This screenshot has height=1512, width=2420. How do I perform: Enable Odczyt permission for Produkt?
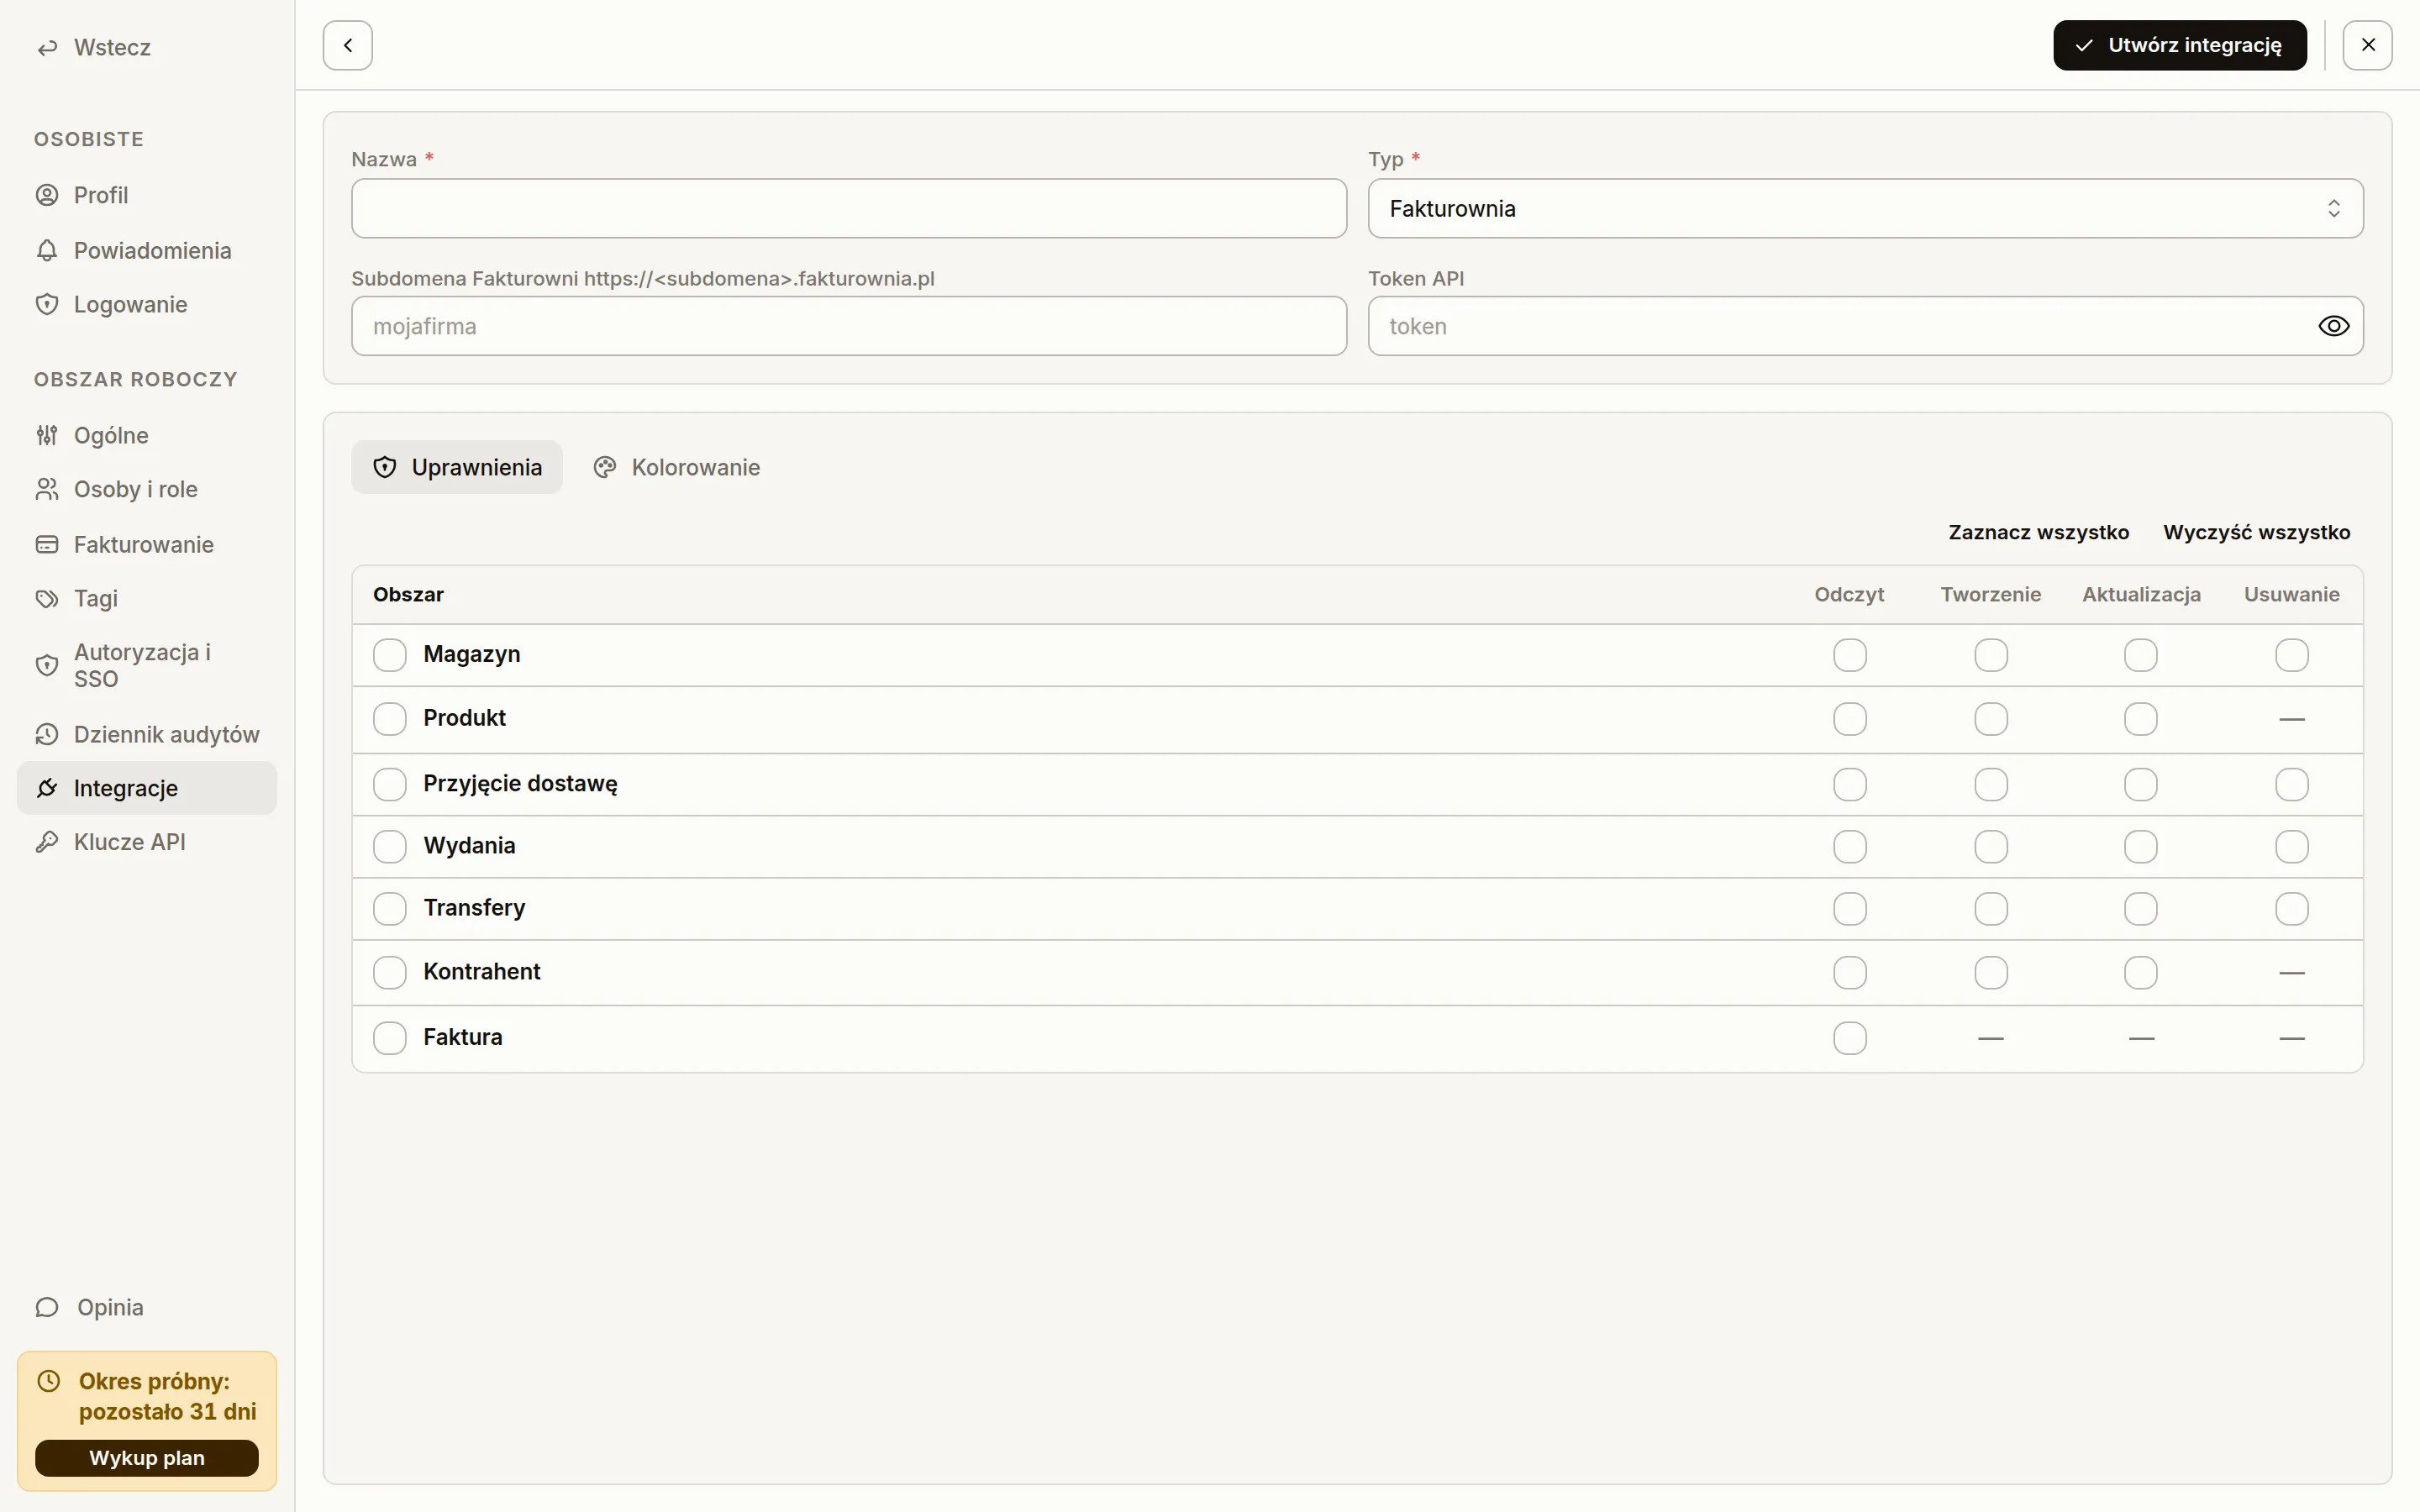click(x=1849, y=719)
